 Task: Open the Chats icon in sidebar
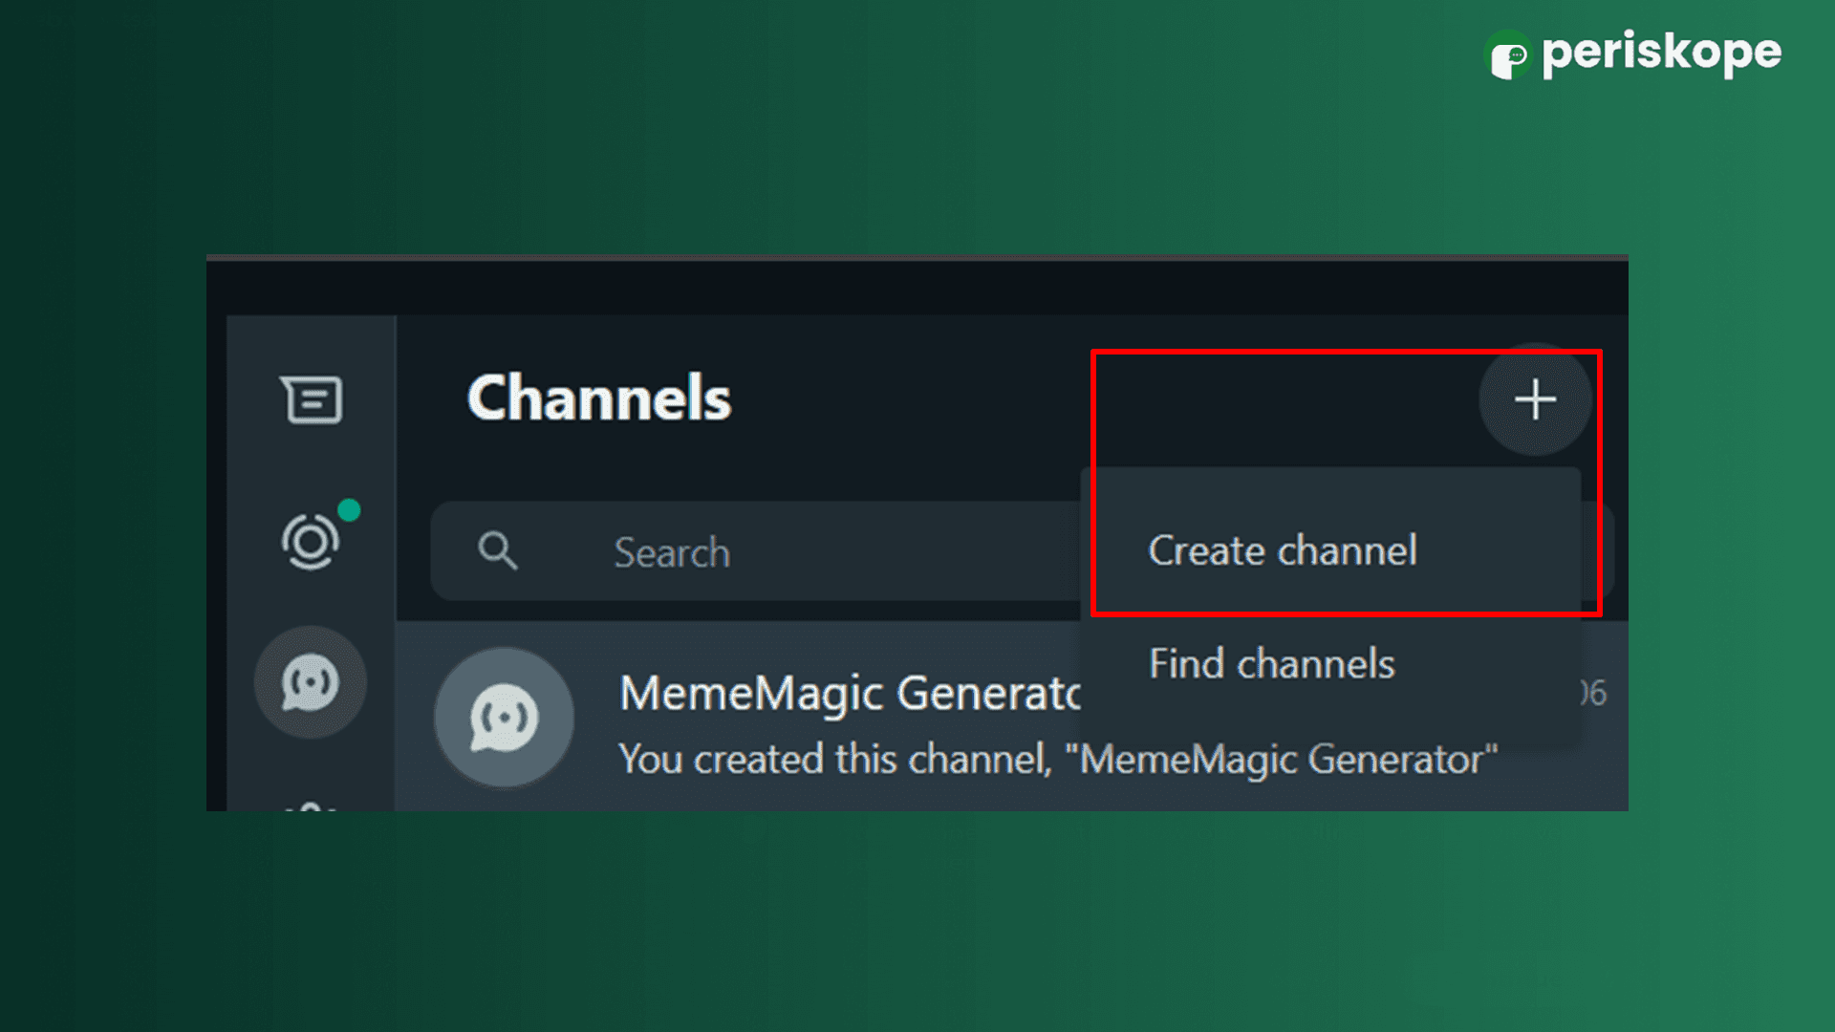point(312,399)
